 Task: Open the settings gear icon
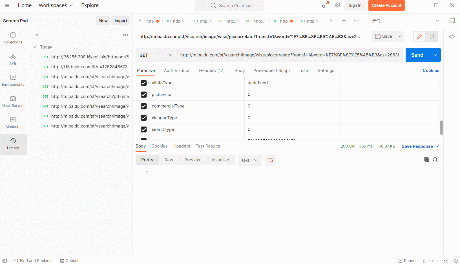(337, 5)
